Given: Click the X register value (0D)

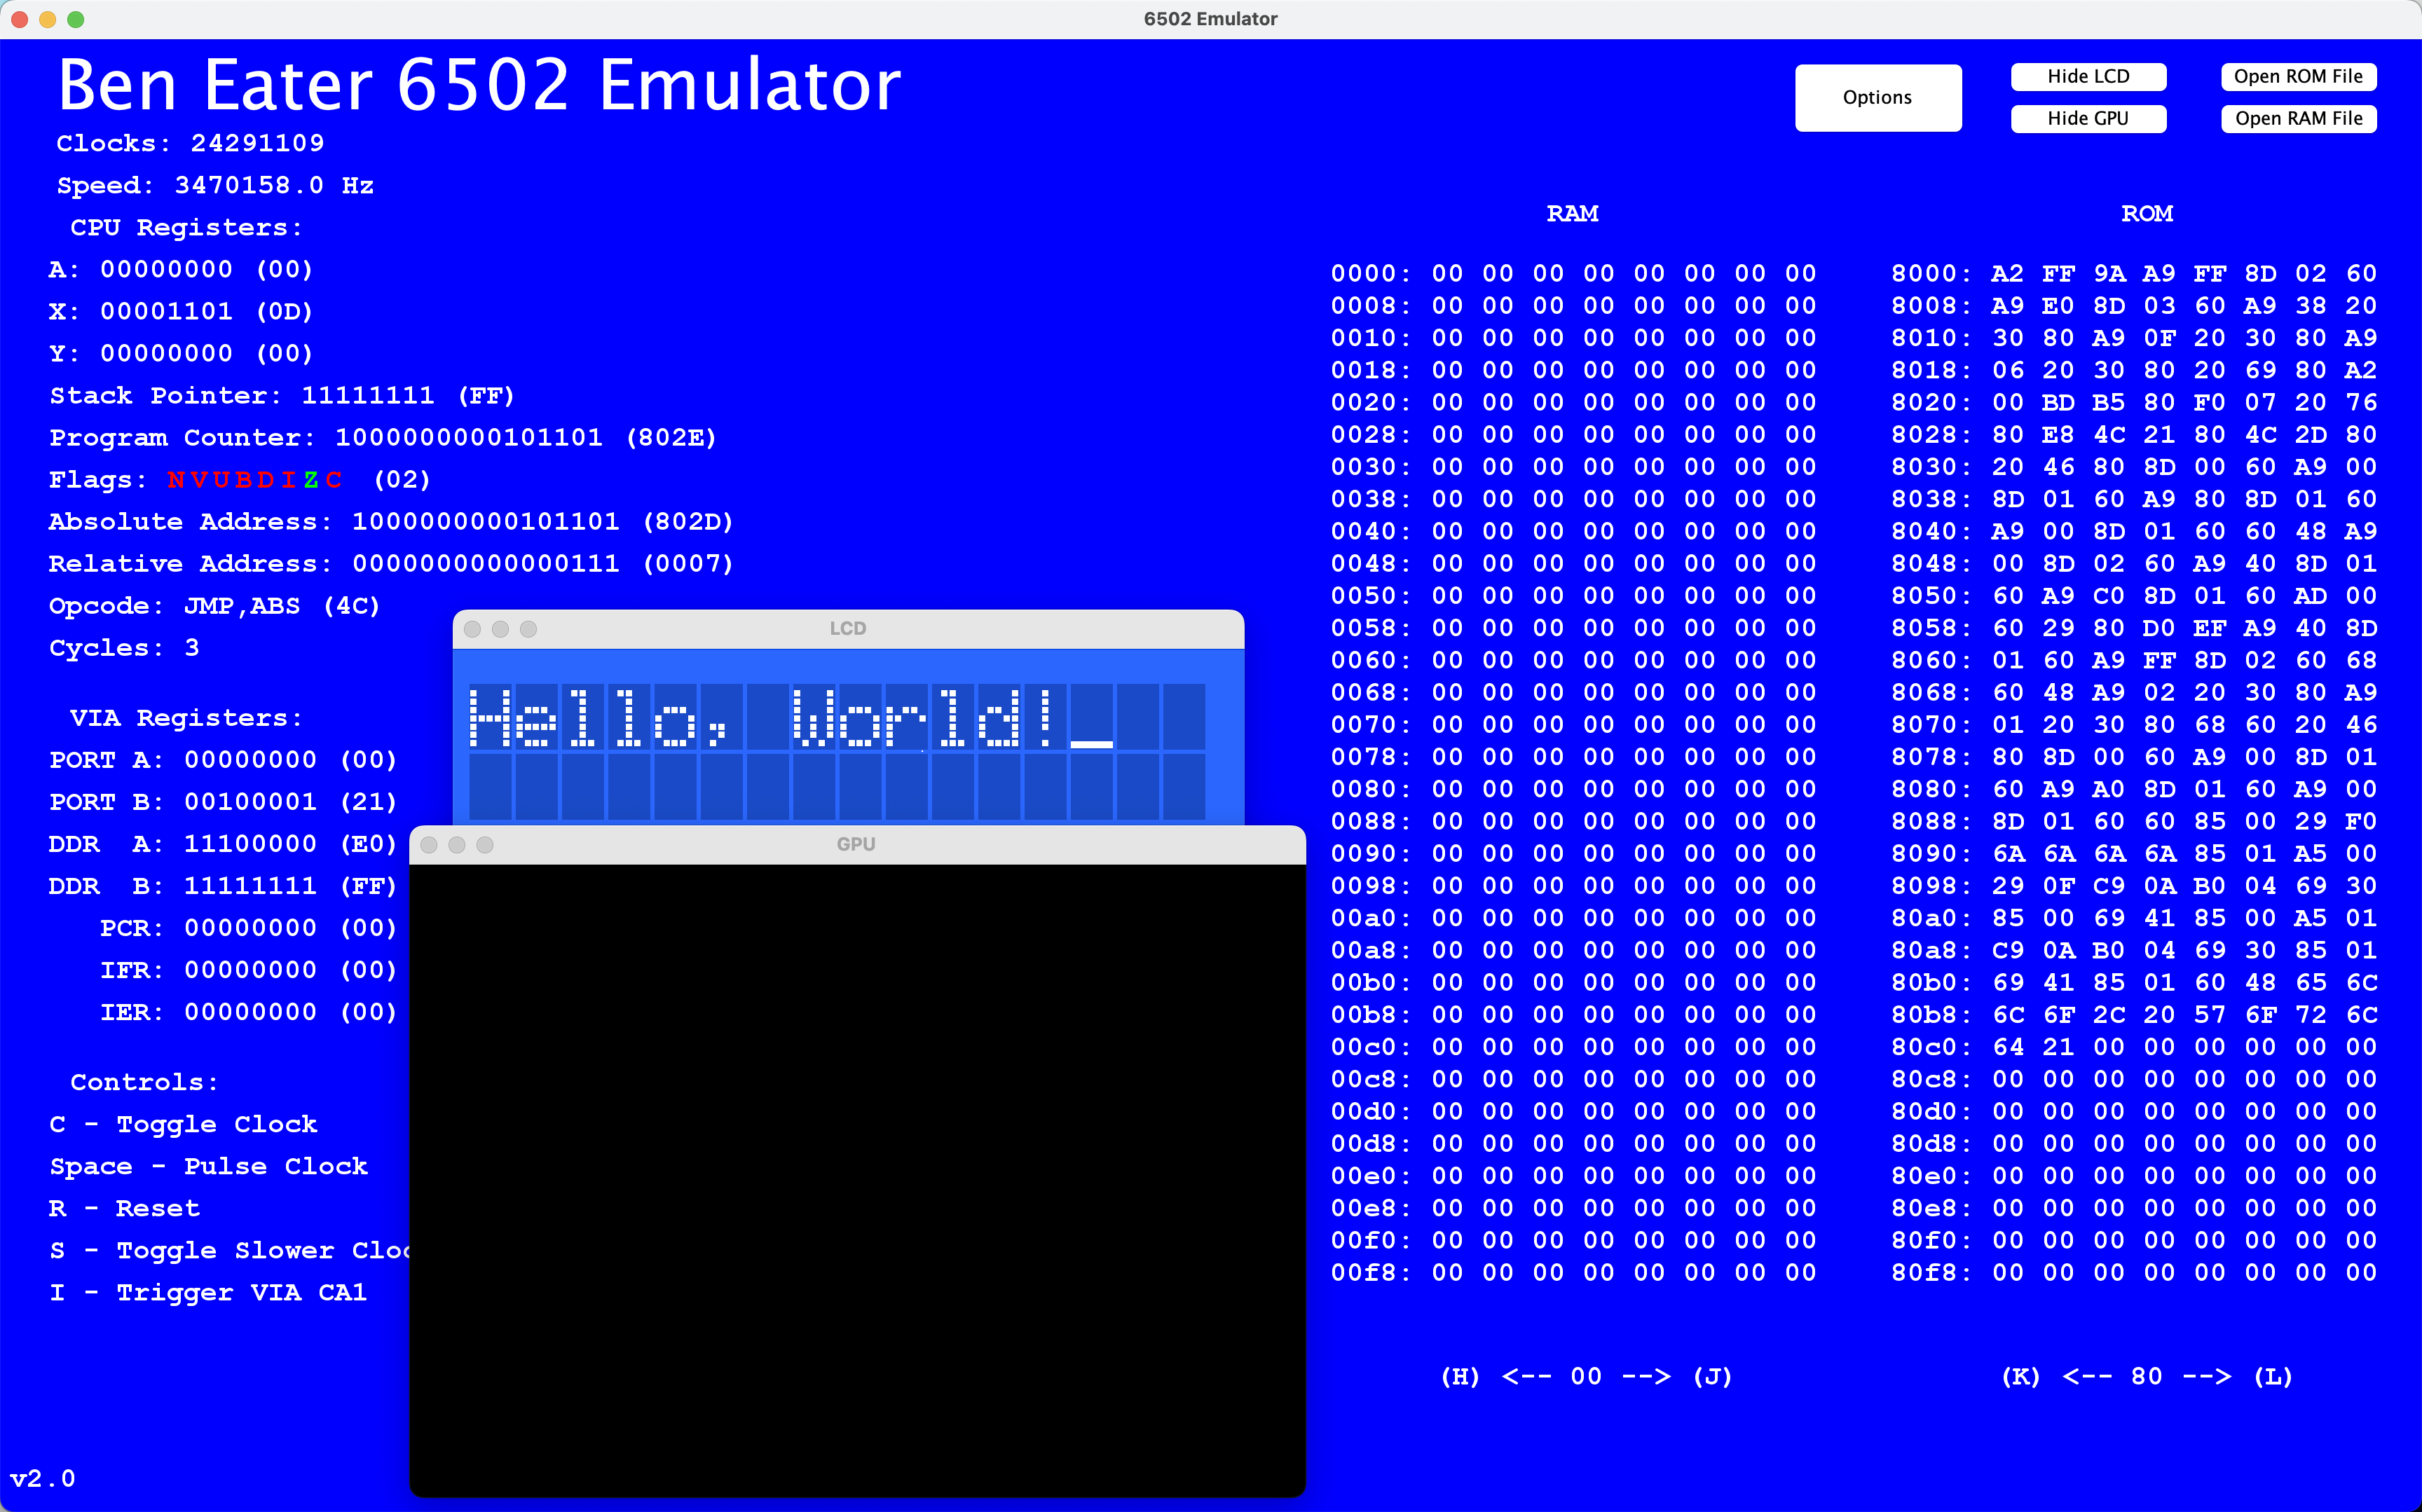Looking at the screenshot, I should [181, 311].
